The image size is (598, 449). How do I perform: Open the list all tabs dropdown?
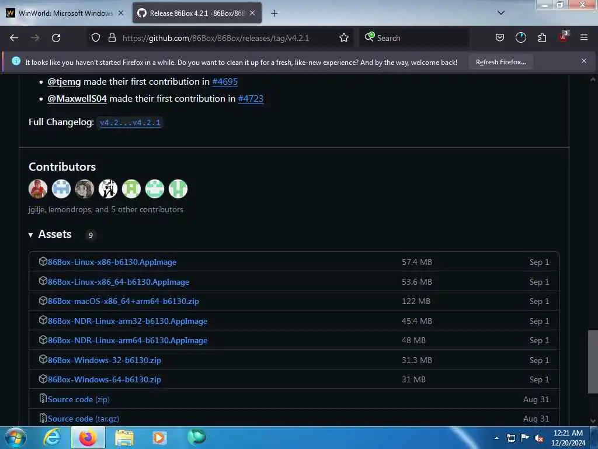coord(501,13)
